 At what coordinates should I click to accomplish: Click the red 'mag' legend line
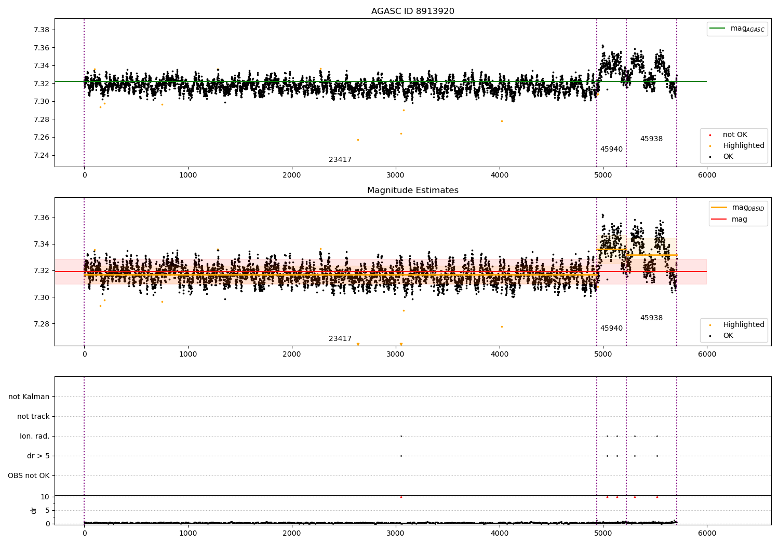pos(719,219)
